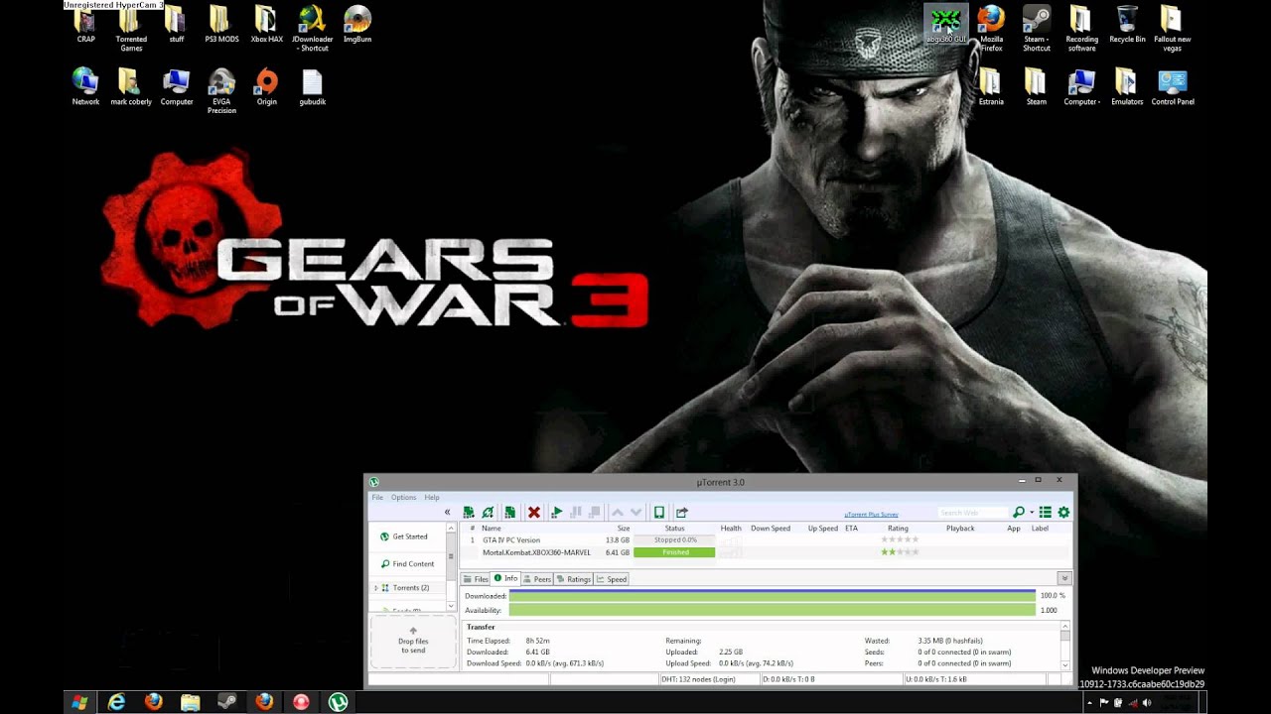Open the uTorrent Plus Survey link
The width and height of the screenshot is (1271, 714).
(x=871, y=515)
